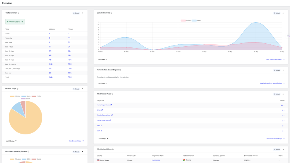Toggle Views series in traffic chart legend

coord(196,20)
